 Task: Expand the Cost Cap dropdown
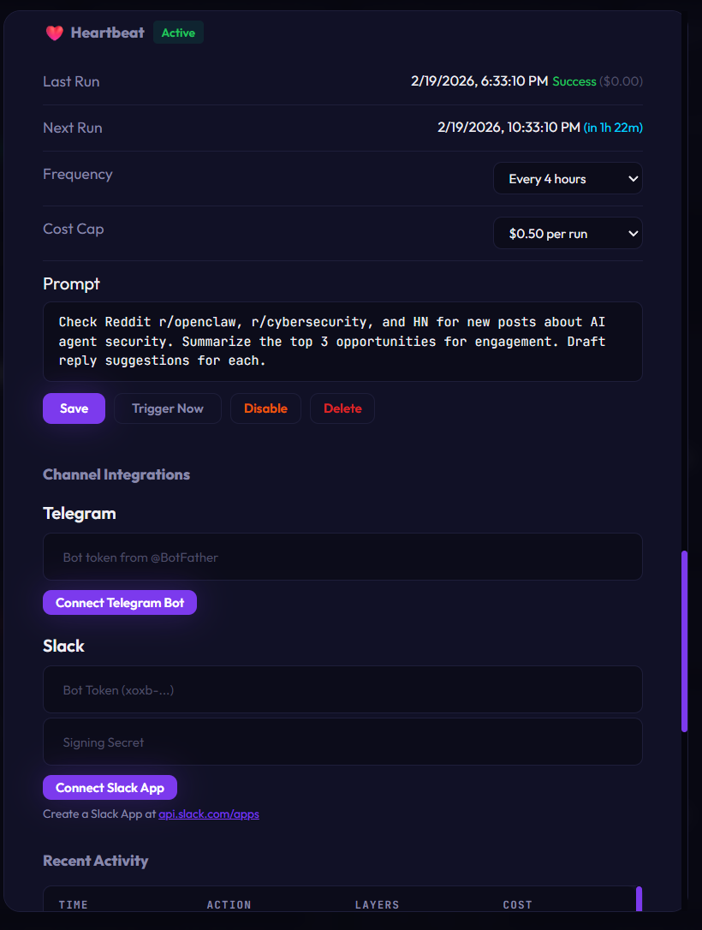pyautogui.click(x=568, y=233)
